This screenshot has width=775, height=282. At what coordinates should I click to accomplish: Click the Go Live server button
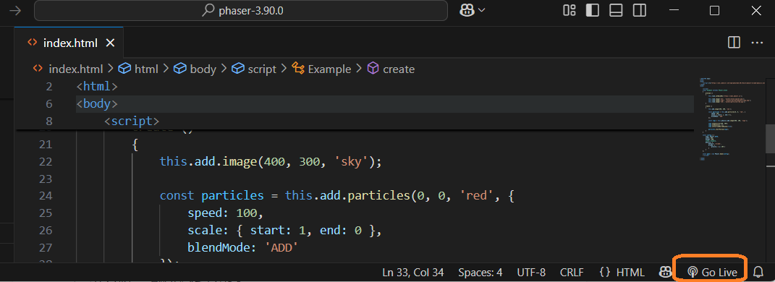(x=712, y=272)
